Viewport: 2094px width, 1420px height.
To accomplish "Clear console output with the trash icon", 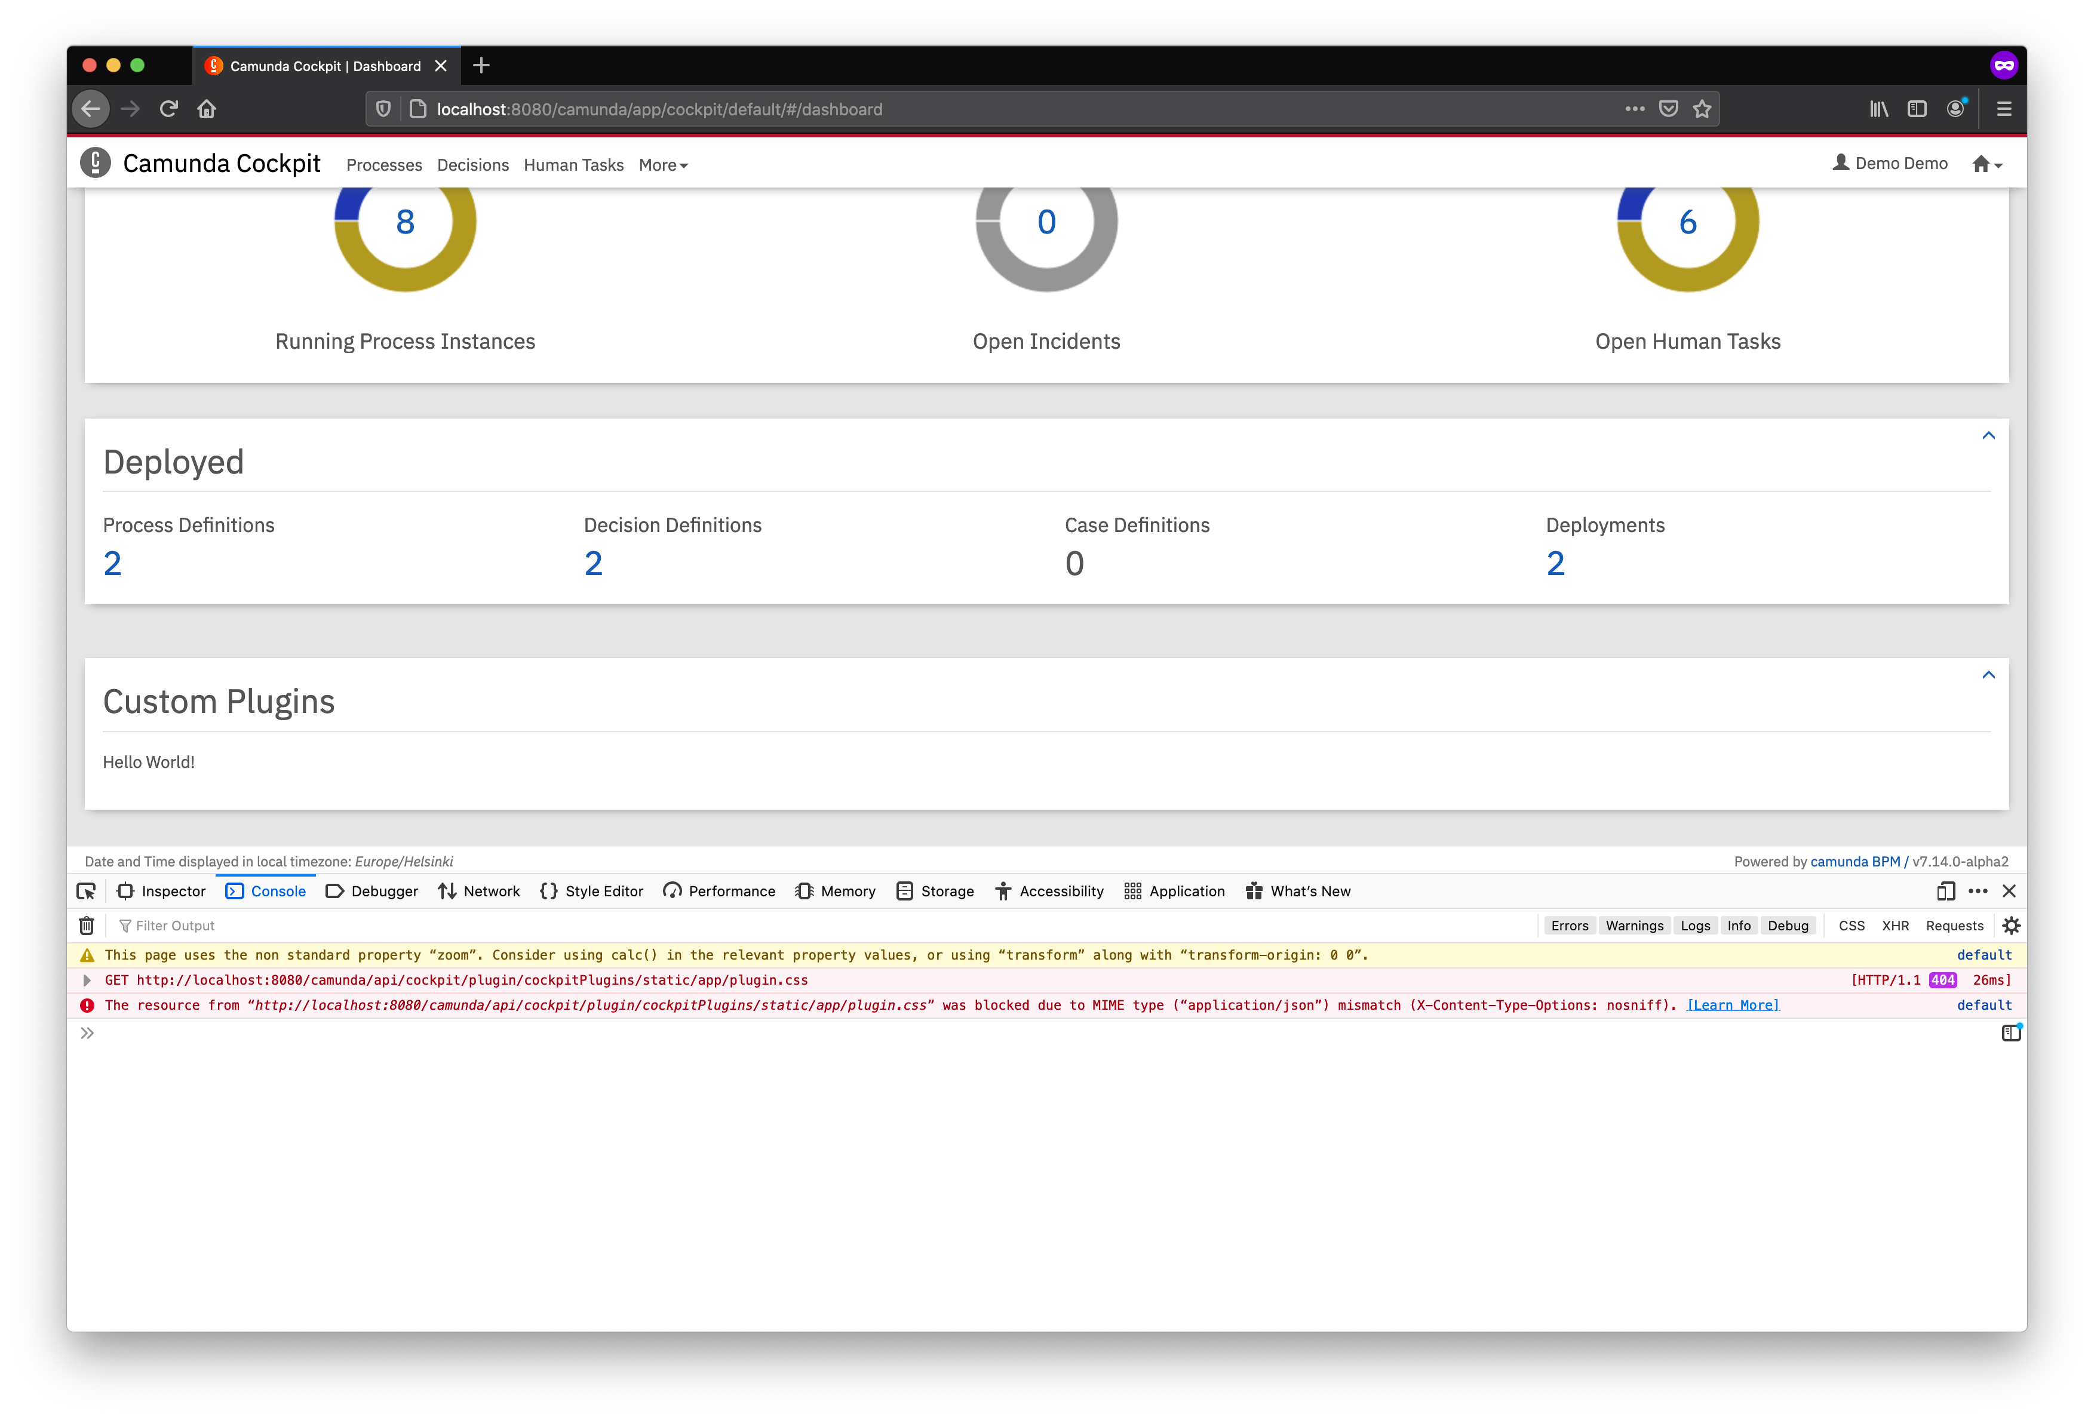I will (x=87, y=926).
